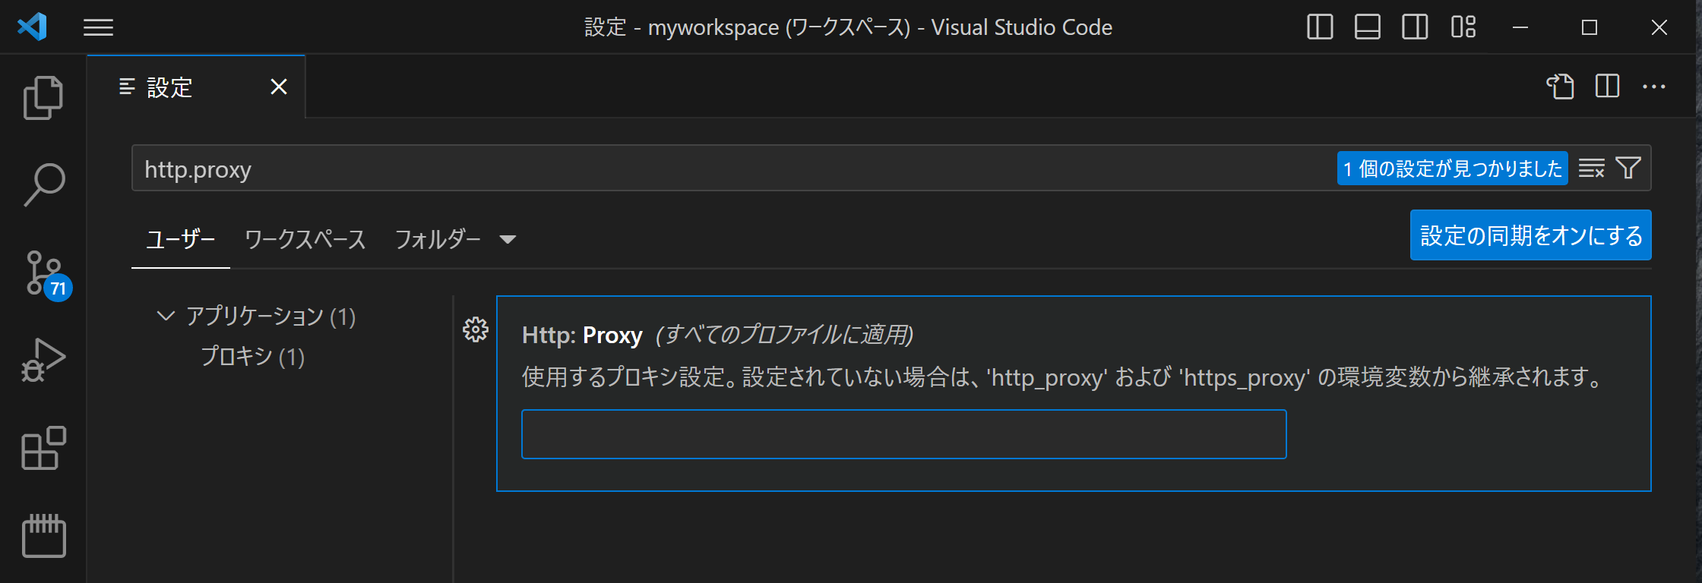Click the 設定の同期をオンにする button
Image resolution: width=1702 pixels, height=583 pixels.
click(x=1530, y=235)
